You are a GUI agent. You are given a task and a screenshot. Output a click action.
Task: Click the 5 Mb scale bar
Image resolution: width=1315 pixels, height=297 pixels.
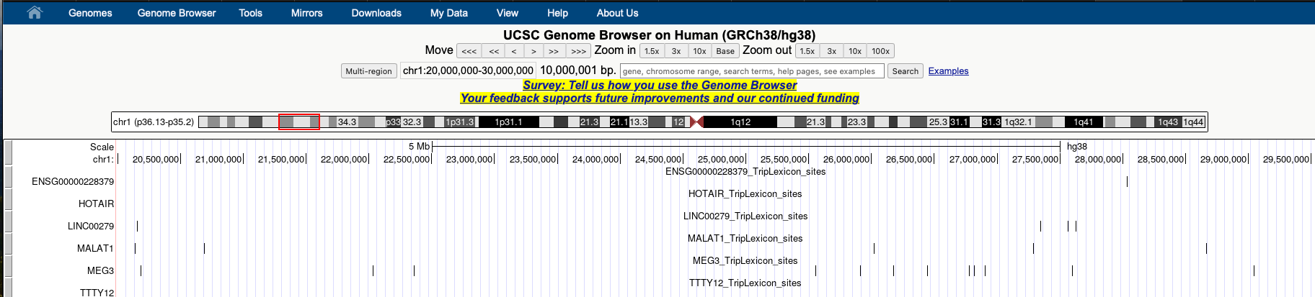coord(746,146)
